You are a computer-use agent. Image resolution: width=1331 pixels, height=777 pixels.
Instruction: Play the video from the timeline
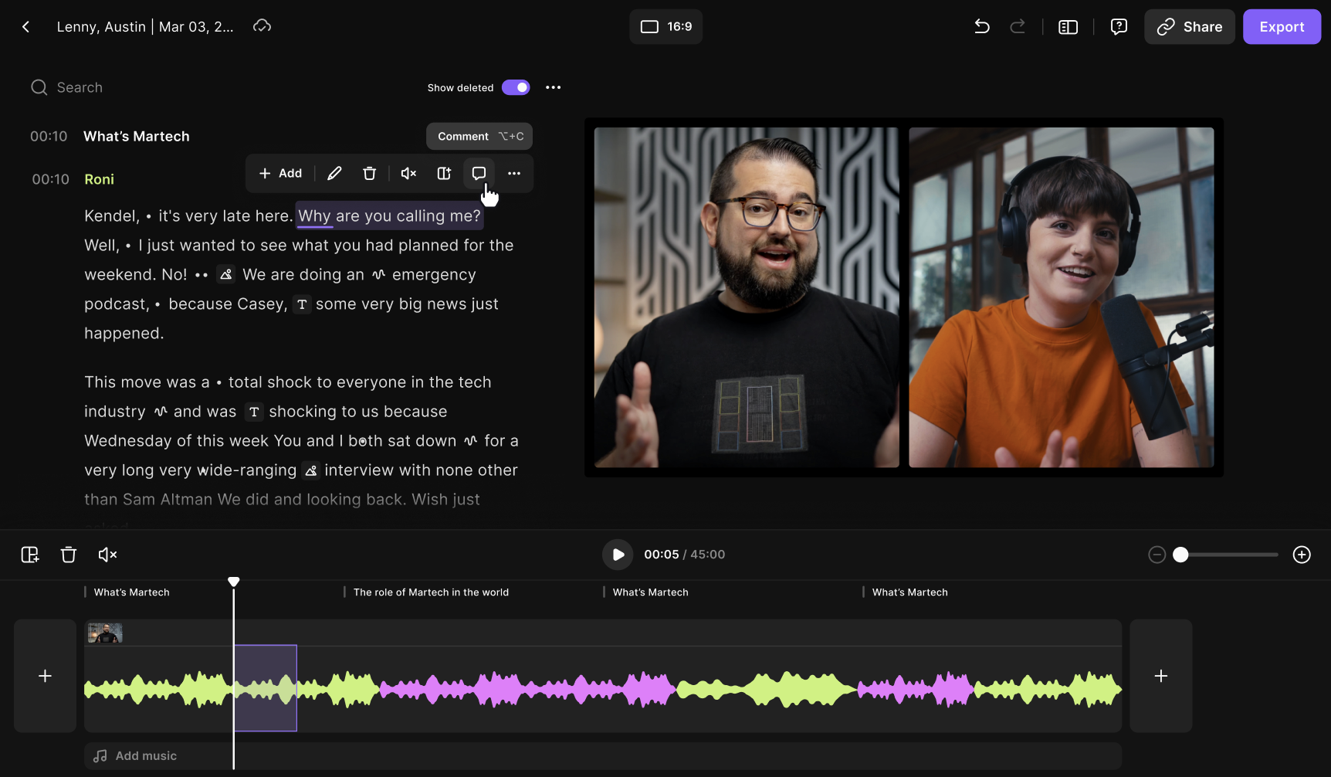[618, 555]
